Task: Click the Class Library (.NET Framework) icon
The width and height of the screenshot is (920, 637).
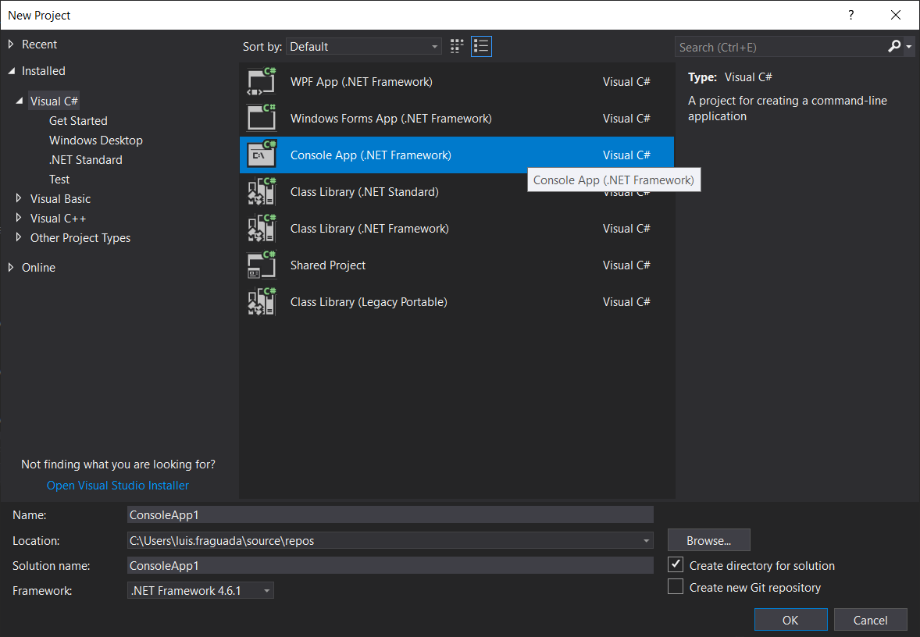Action: 262,228
